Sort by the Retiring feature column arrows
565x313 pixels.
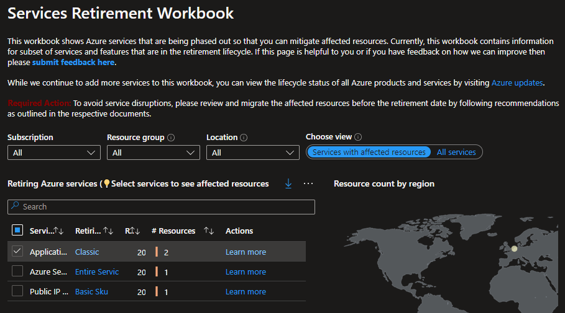[108, 231]
